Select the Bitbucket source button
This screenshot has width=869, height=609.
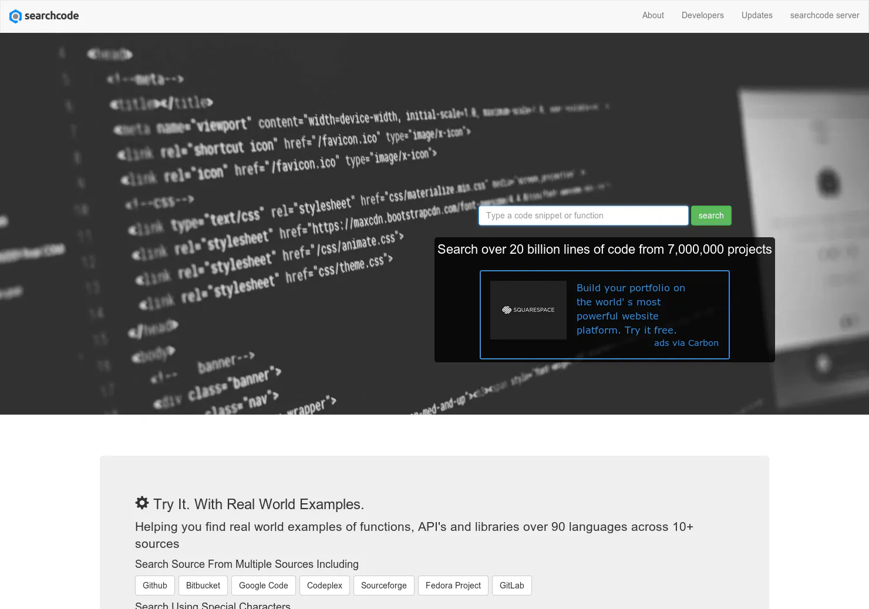pyautogui.click(x=203, y=586)
